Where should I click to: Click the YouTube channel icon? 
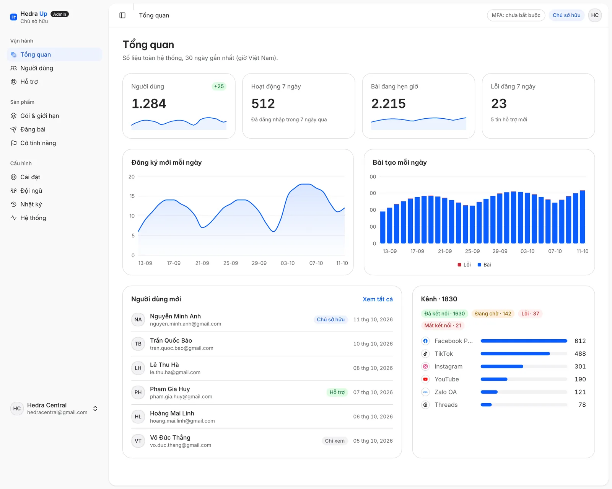pos(425,379)
